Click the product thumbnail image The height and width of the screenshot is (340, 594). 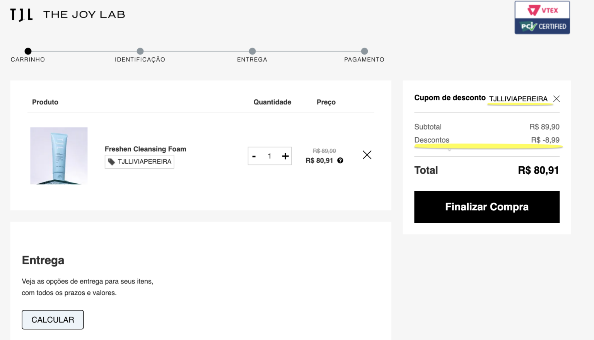[x=59, y=155]
